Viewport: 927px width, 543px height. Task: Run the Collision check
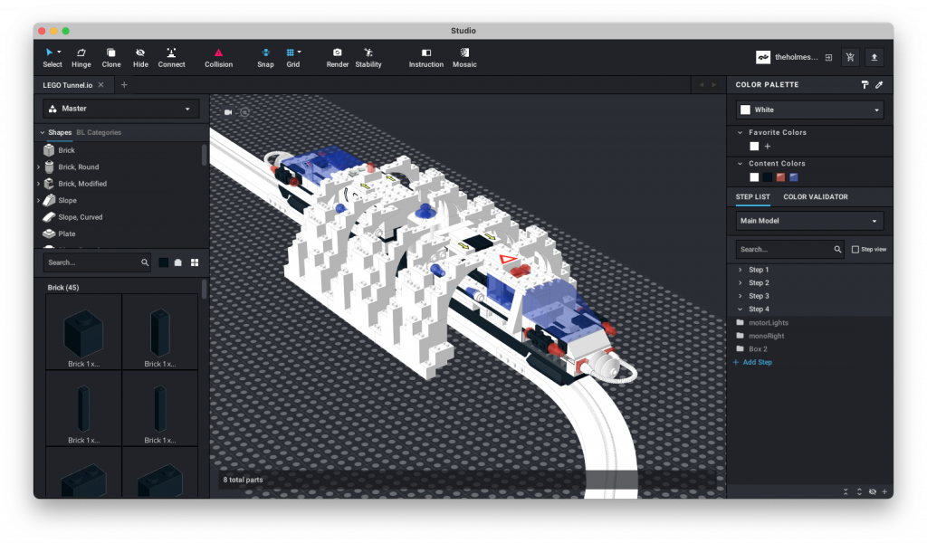click(218, 56)
